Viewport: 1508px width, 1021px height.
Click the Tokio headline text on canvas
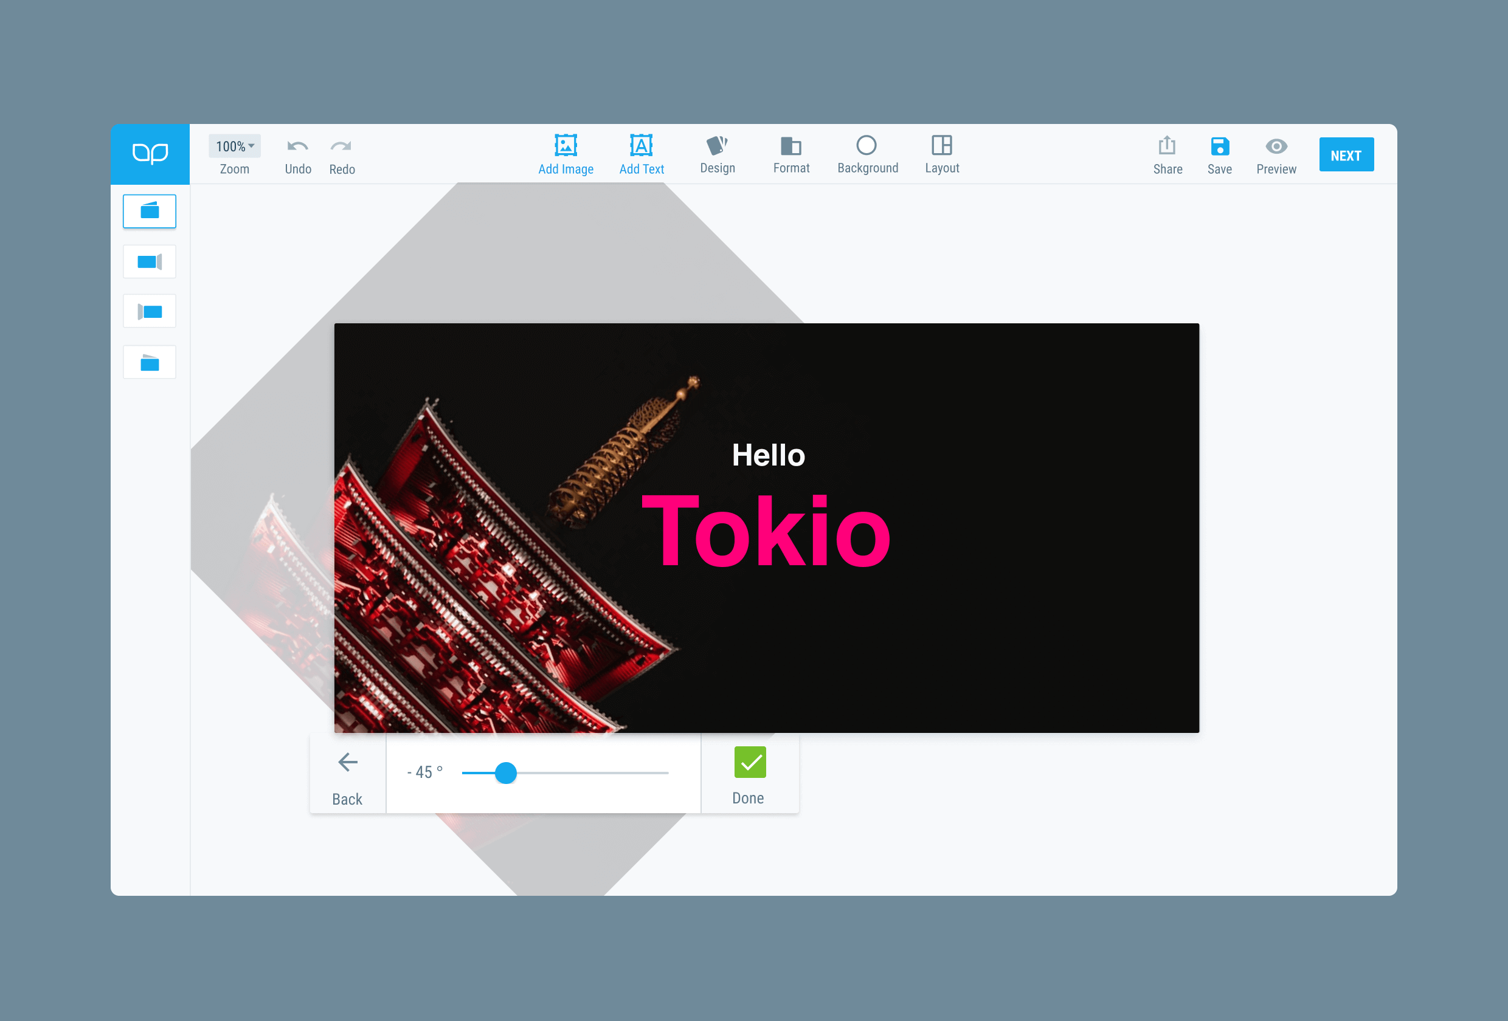(766, 532)
